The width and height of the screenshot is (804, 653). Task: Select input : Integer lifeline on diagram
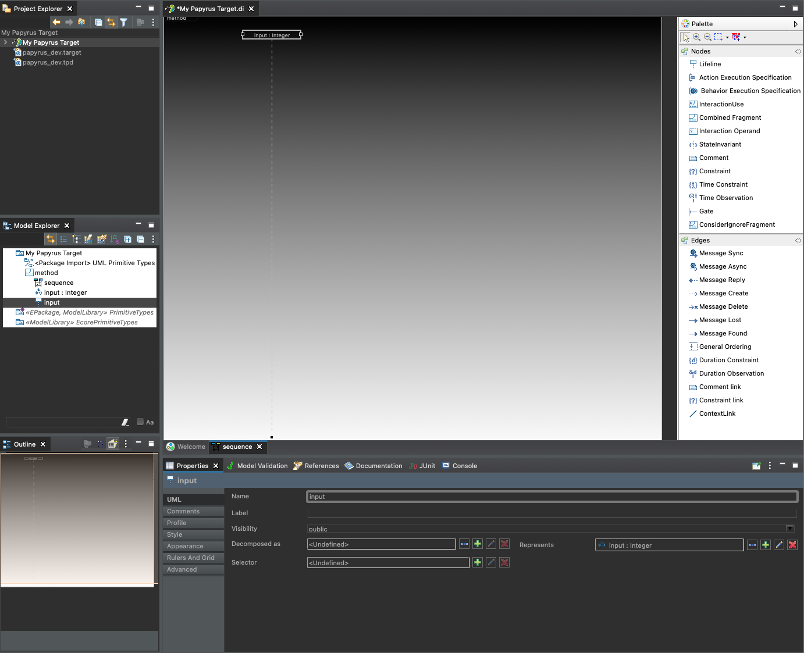[x=272, y=35]
